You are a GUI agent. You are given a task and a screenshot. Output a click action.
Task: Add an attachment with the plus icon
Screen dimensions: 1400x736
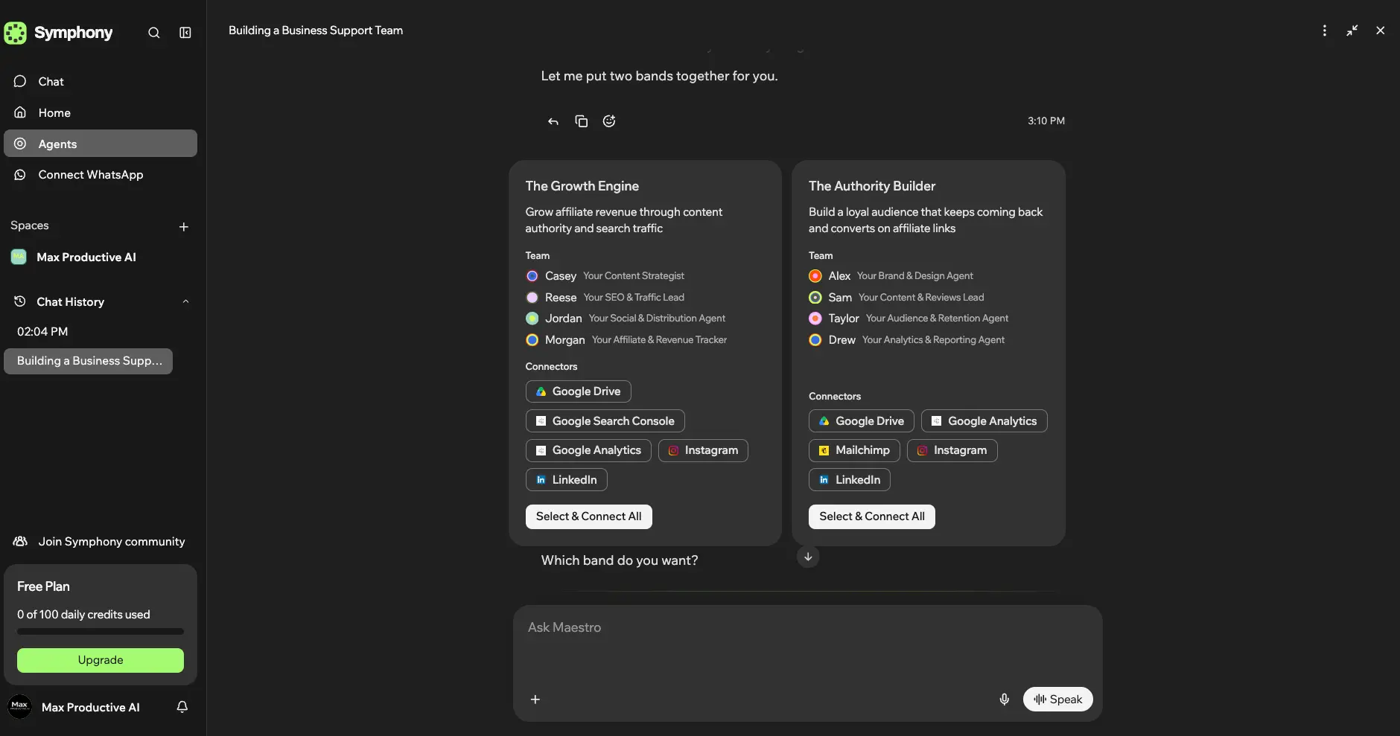(535, 700)
